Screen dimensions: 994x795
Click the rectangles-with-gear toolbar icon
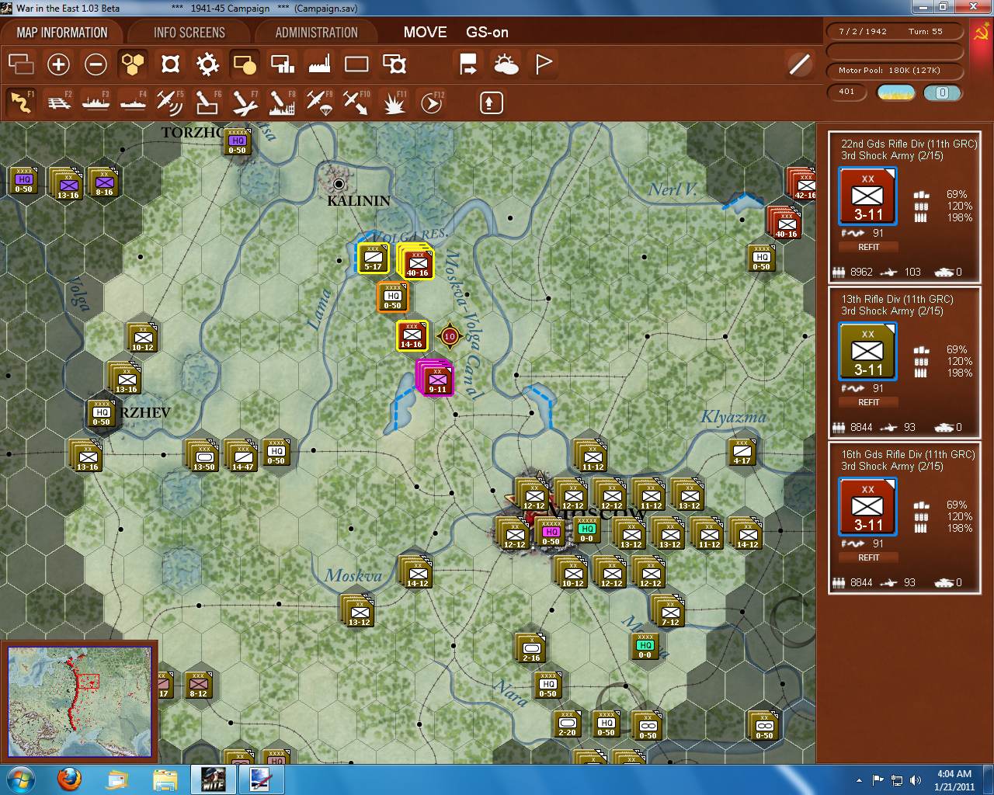click(x=394, y=64)
